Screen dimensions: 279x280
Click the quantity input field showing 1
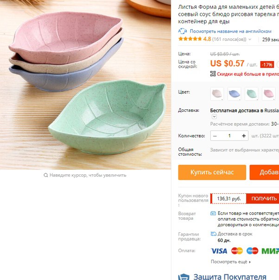(229, 136)
